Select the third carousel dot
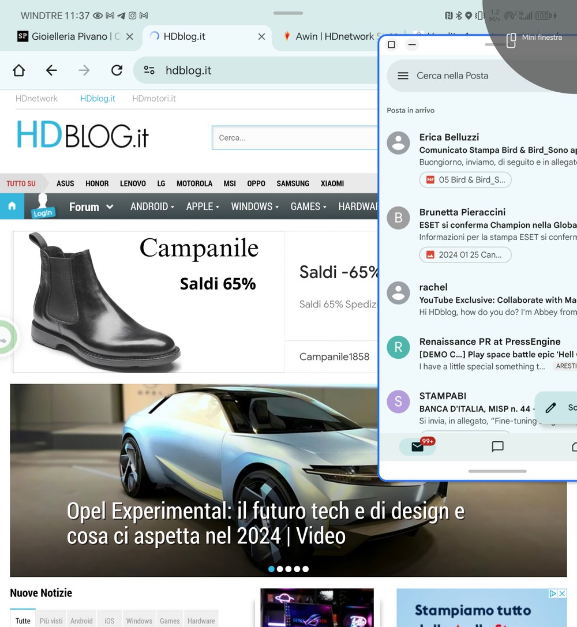The width and height of the screenshot is (577, 627). click(288, 569)
